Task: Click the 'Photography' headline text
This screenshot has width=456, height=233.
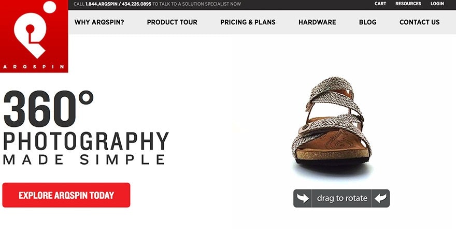Action: 86,141
